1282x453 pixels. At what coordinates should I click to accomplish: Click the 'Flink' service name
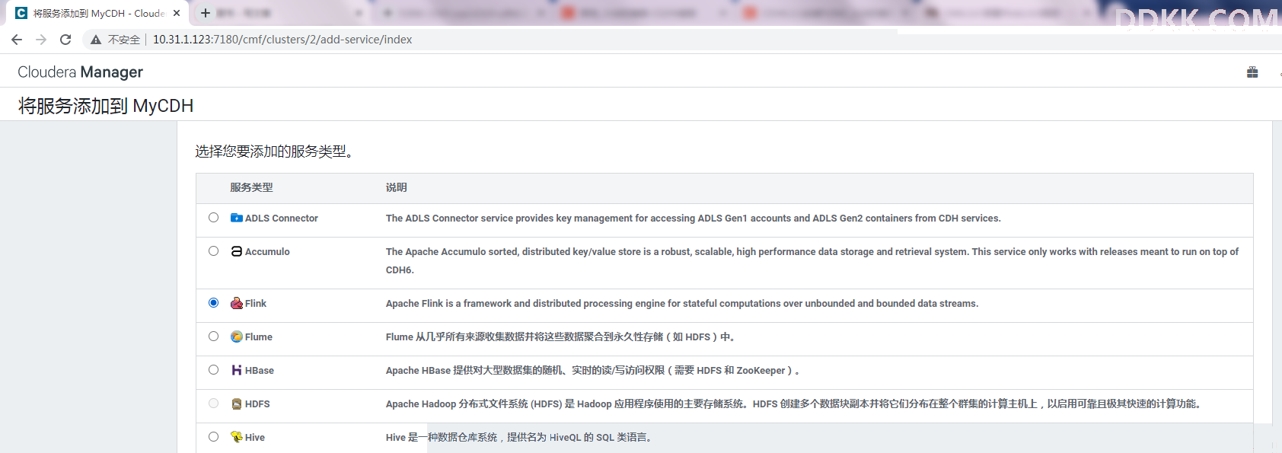[x=256, y=303]
